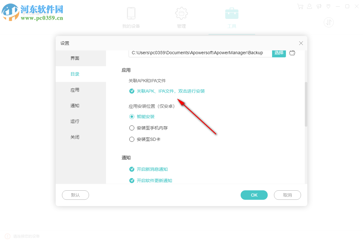Select 安装至手机内存 radio option
Screen dimensions: 363x242
pos(131,128)
